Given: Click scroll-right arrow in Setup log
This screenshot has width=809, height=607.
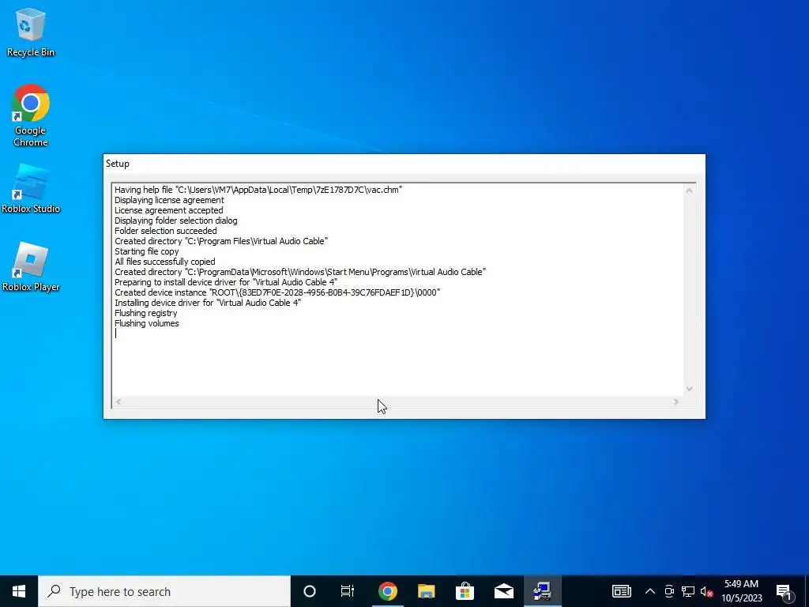Looking at the screenshot, I should click(676, 402).
